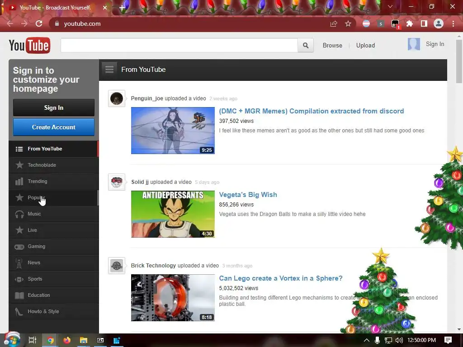
Task: Click the search magnifier button
Action: 305,46
